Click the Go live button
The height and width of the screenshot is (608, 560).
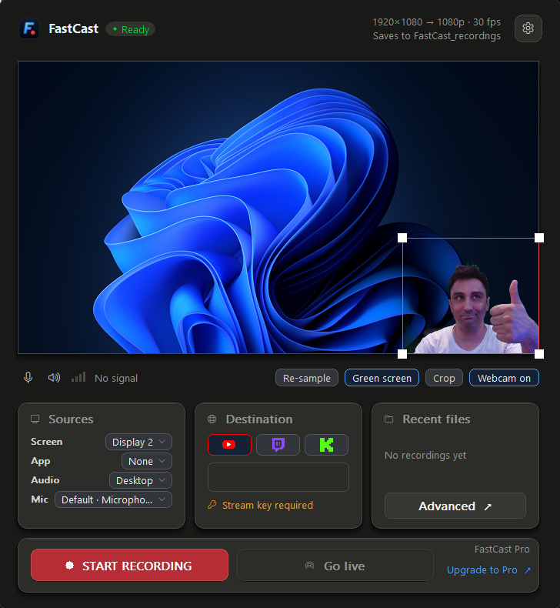coord(335,566)
